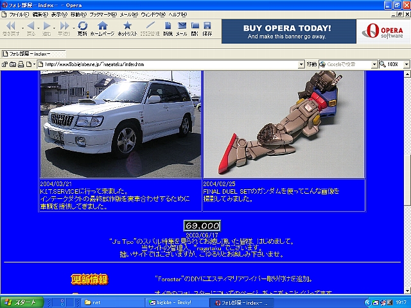Click inside the URL address field
Viewport: 411px width, 308px height.
167,64
